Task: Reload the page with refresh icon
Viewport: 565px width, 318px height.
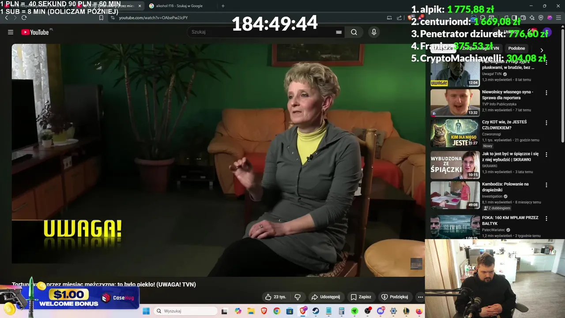Action: pos(24,18)
